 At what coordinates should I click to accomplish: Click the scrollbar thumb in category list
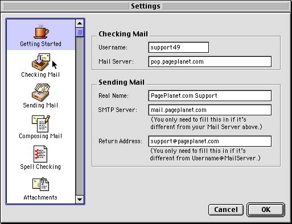tap(80, 32)
